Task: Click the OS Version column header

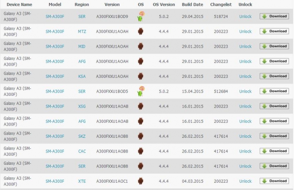Action: (164, 4)
